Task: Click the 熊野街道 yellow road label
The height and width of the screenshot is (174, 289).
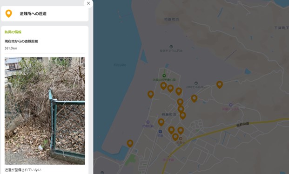Action: [242, 124]
